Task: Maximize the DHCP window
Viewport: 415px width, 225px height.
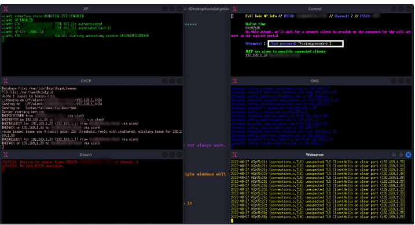Action: point(172,81)
